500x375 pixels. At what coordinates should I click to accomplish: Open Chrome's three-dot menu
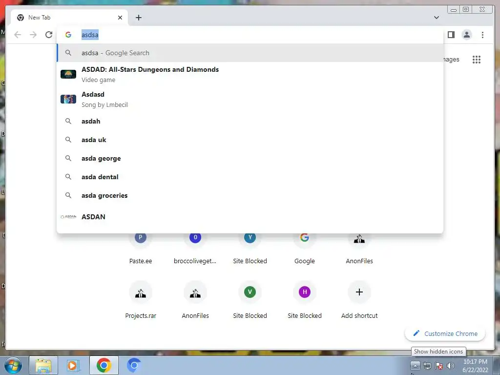482,35
